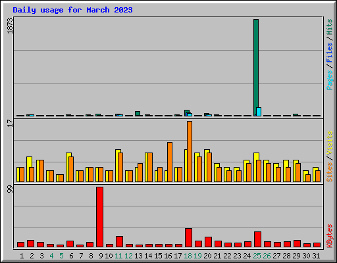Click the red KBytes bar for day 11

[x=119, y=242]
